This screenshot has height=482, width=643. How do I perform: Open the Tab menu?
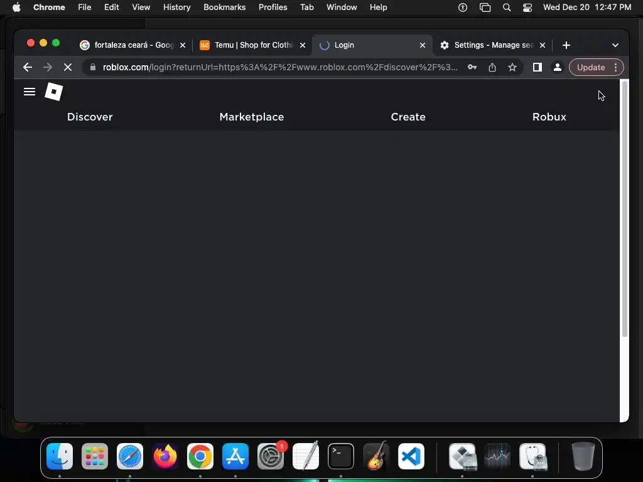[x=306, y=7]
